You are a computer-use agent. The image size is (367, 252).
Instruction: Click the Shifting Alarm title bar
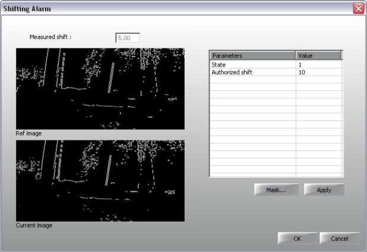(178, 8)
